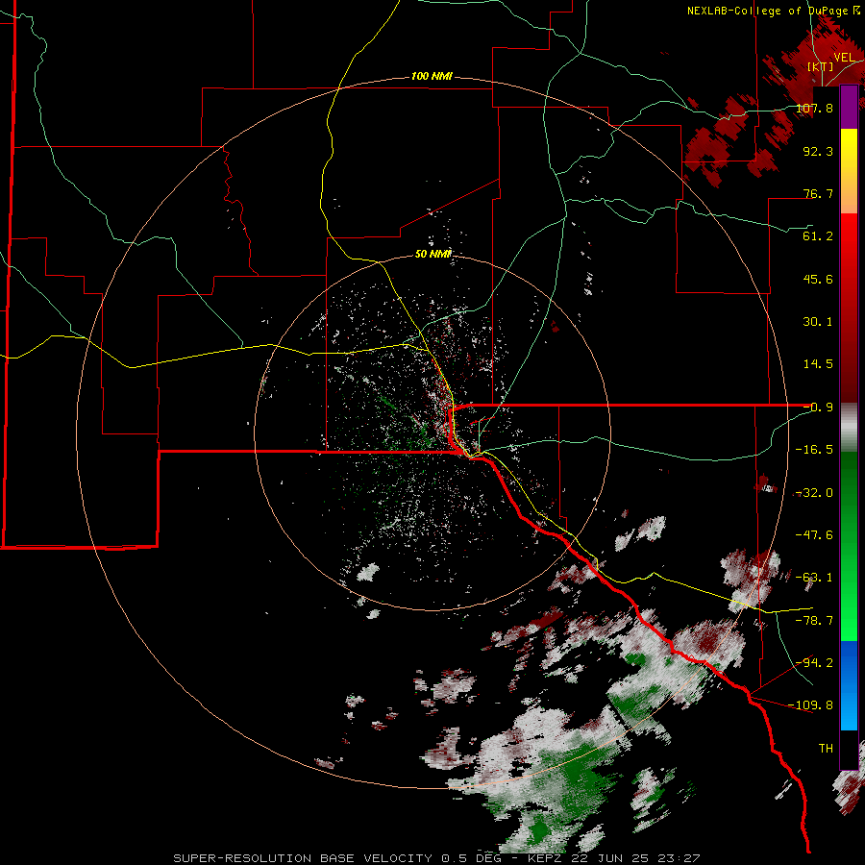Select the -16.5 scale value
Screen dimensions: 865x865
(x=814, y=450)
